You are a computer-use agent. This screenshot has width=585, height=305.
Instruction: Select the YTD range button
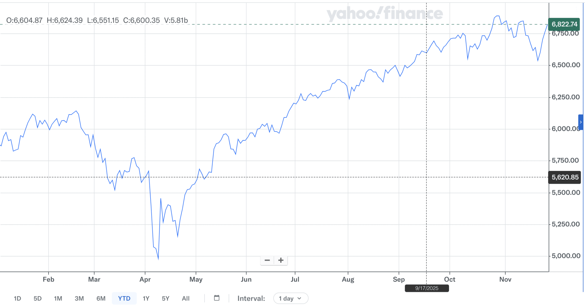(x=124, y=298)
